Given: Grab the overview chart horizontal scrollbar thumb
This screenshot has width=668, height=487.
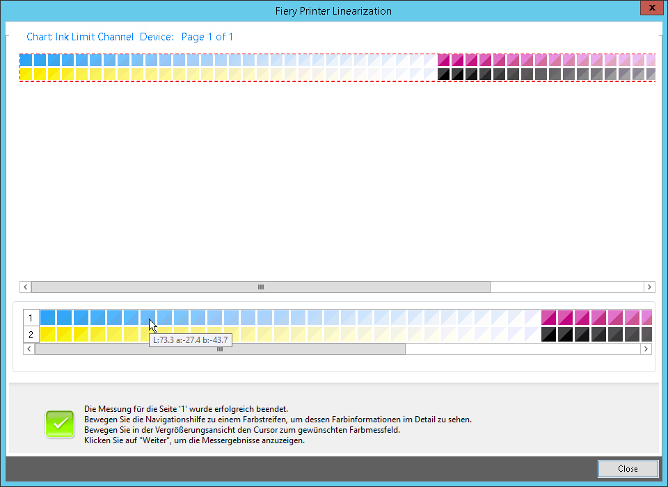Looking at the screenshot, I should click(261, 287).
